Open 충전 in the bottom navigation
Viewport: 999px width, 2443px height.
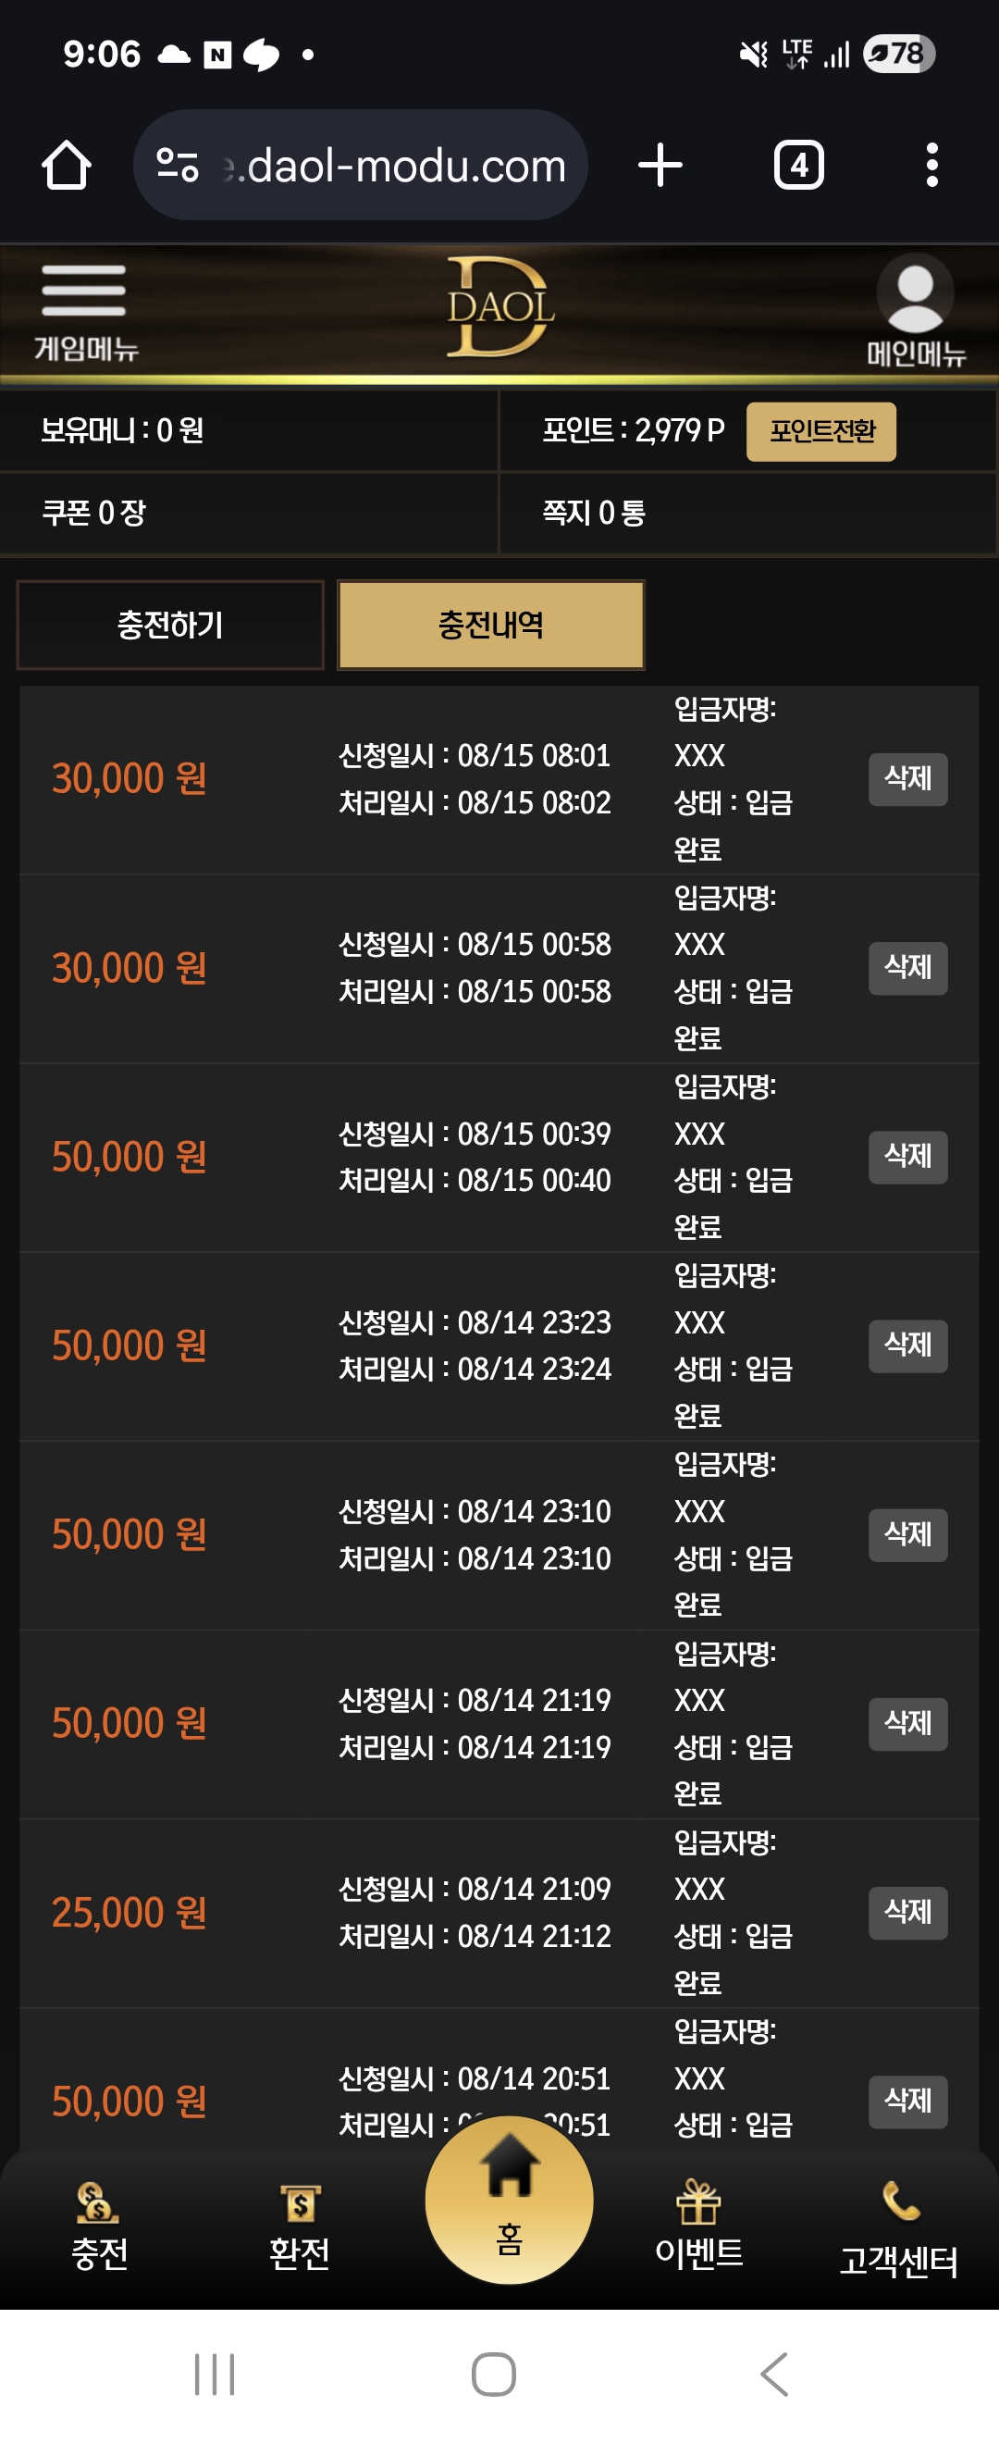click(x=100, y=2226)
